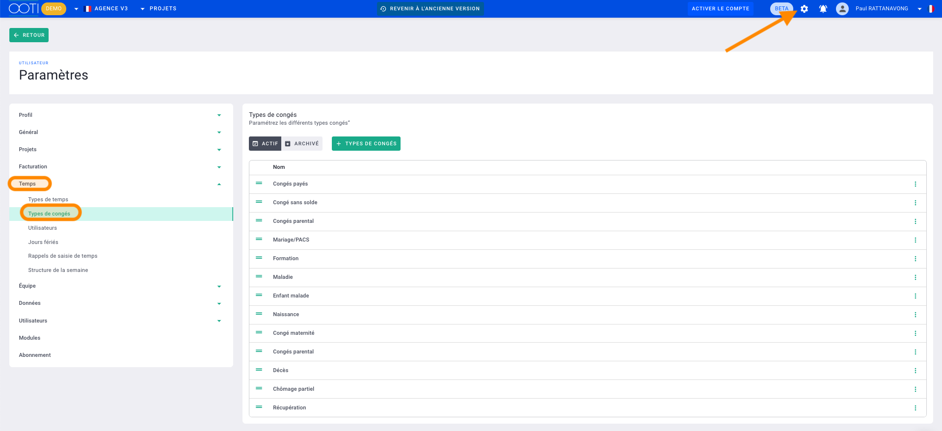Select the Congé maternité row
This screenshot has height=431, width=942.
point(588,333)
